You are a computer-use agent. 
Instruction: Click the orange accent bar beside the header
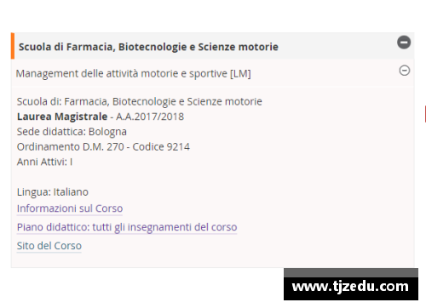[13, 46]
